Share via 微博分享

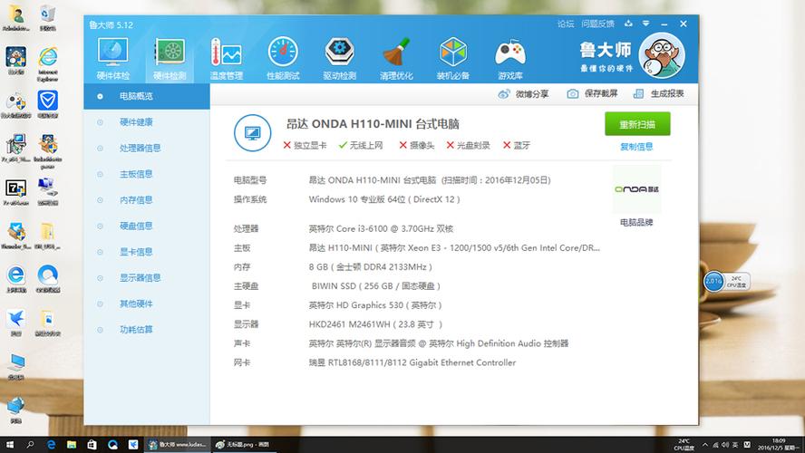[523, 94]
